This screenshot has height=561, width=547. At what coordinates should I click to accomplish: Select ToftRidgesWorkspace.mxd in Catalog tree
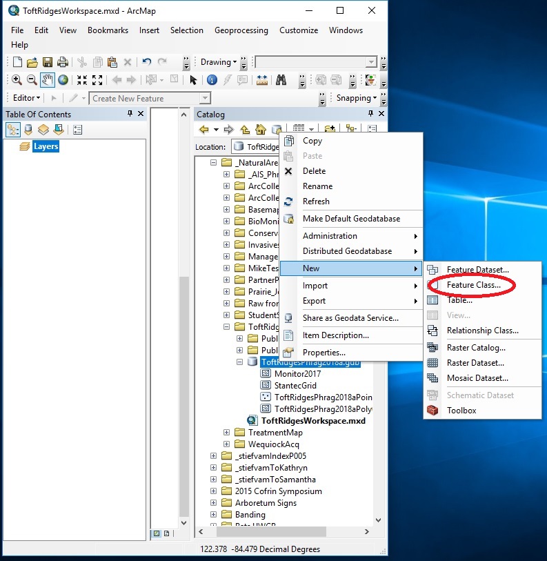(313, 421)
